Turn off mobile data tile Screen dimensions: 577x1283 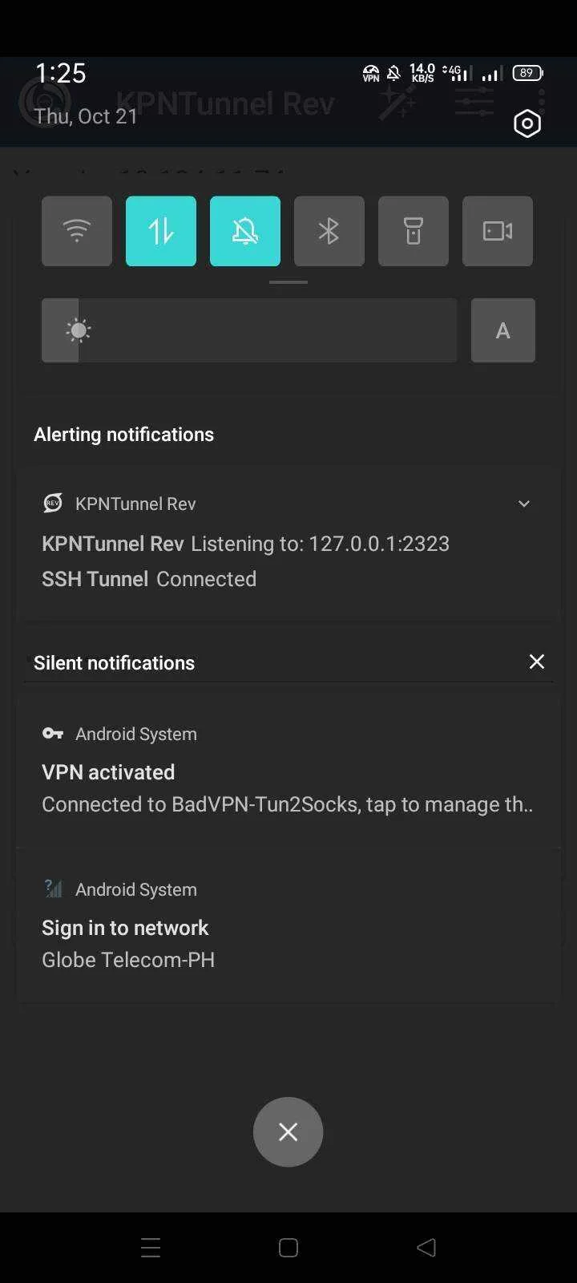161,231
